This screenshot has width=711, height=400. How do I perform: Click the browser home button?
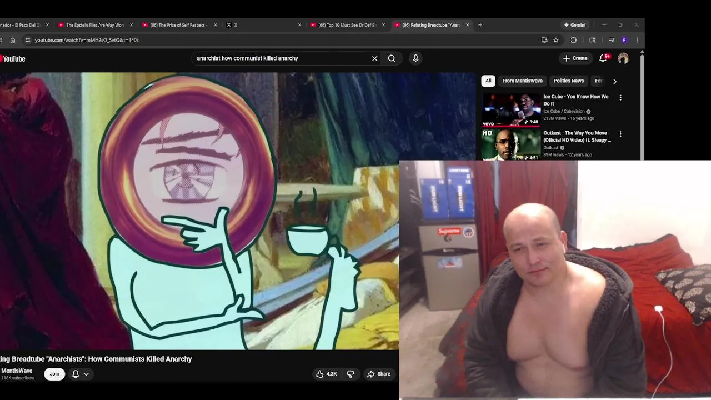[x=13, y=40]
